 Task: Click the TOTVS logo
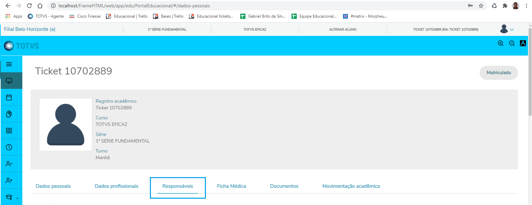point(22,46)
